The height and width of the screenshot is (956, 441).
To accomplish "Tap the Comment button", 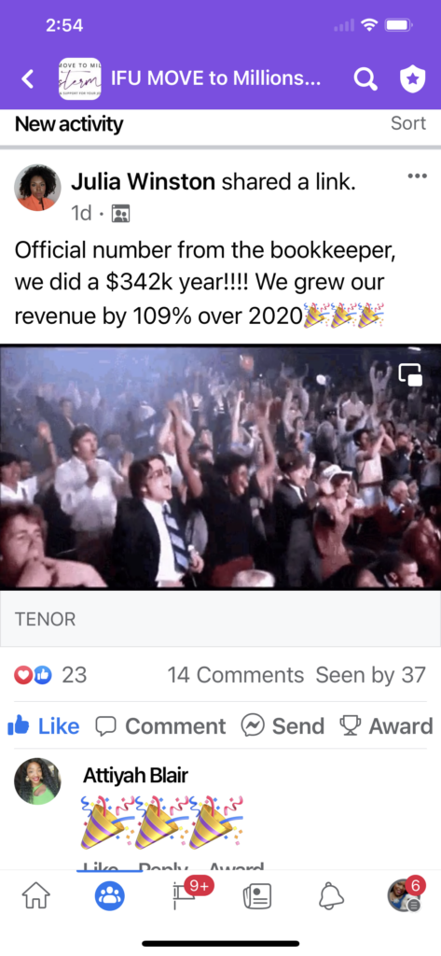I will pyautogui.click(x=160, y=726).
